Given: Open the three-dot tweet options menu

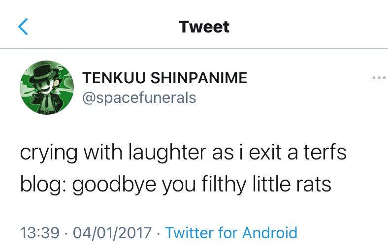Looking at the screenshot, I should point(379,78).
